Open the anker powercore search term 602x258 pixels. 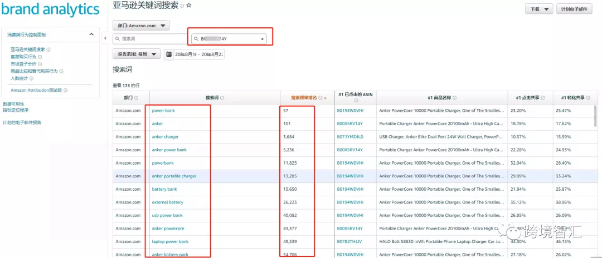click(168, 229)
